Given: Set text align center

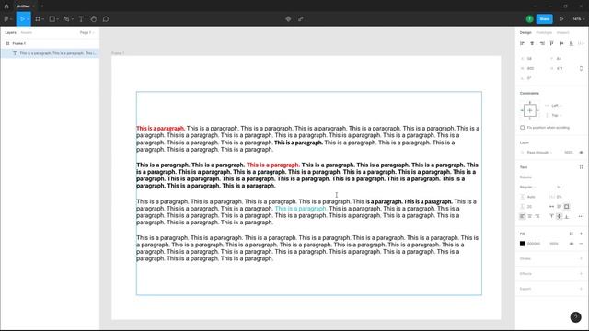Looking at the screenshot, I should (530, 216).
